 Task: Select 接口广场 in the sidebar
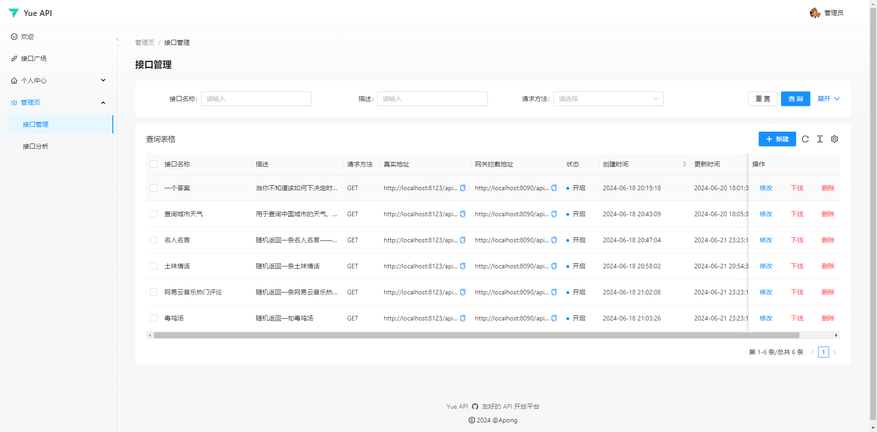tap(34, 59)
